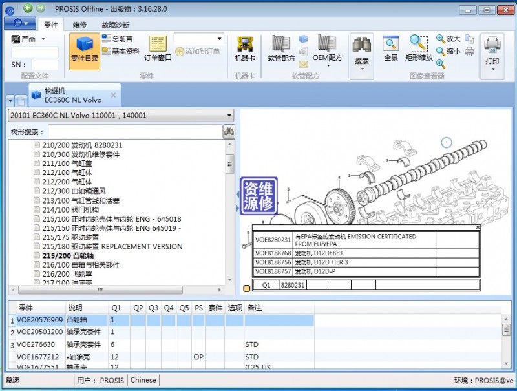
Task: Expand the 搜索 dropdown arrow
Action: click(363, 69)
